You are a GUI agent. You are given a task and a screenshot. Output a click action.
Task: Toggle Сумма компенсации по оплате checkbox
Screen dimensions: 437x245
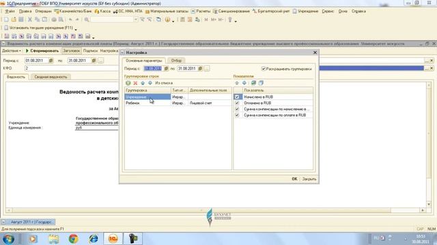click(x=237, y=115)
